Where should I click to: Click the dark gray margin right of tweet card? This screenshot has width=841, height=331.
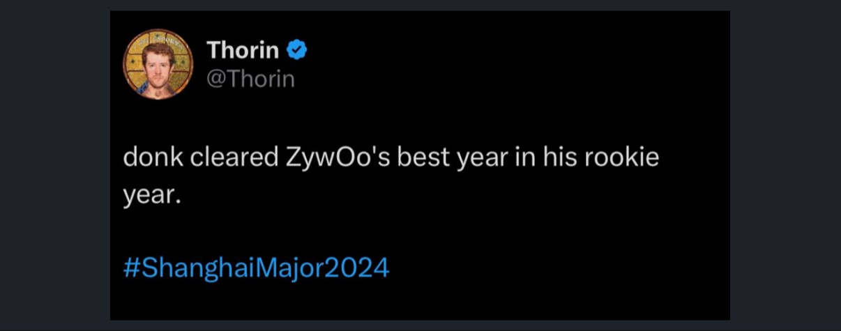[x=785, y=165]
